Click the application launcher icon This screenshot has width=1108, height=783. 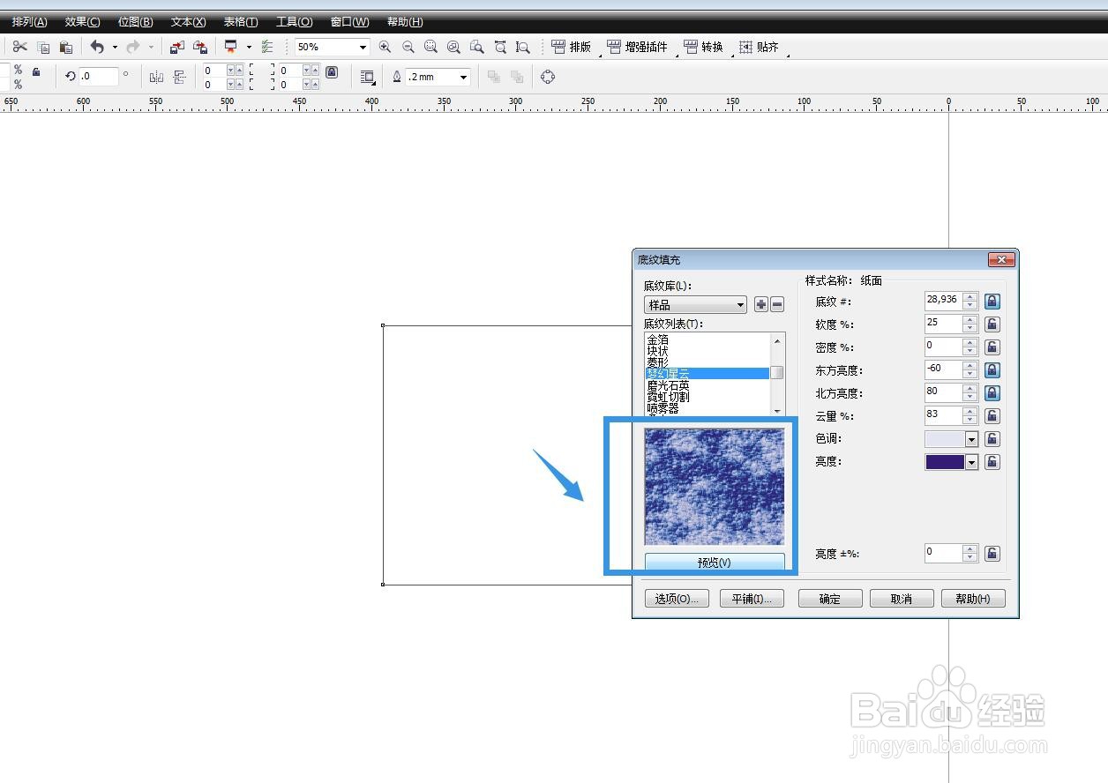coord(231,47)
